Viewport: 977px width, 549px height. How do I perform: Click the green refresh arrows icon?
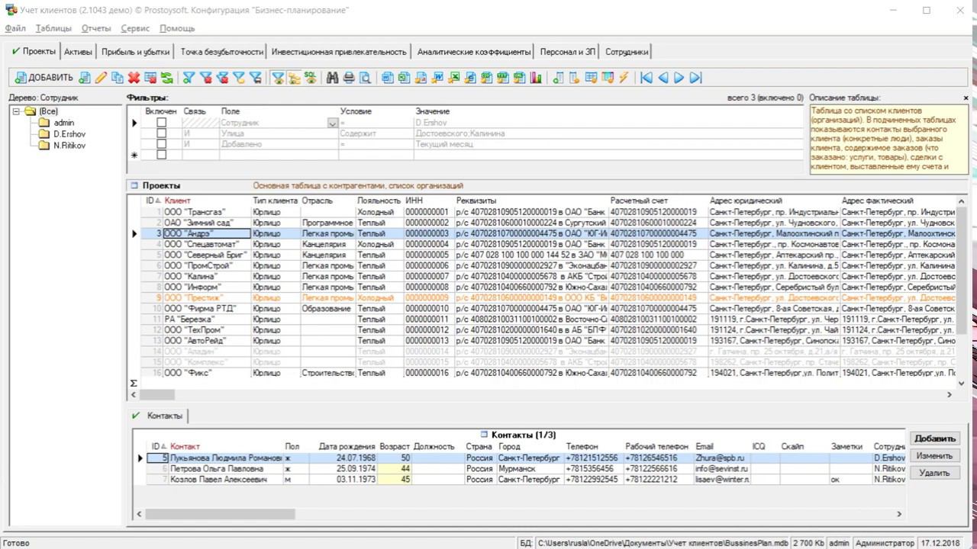point(166,78)
